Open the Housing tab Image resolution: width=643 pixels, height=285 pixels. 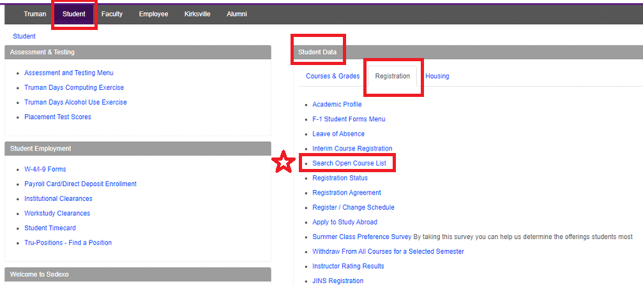coord(437,76)
